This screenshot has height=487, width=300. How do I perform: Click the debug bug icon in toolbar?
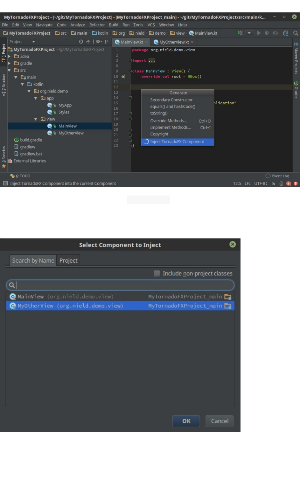pos(267,33)
